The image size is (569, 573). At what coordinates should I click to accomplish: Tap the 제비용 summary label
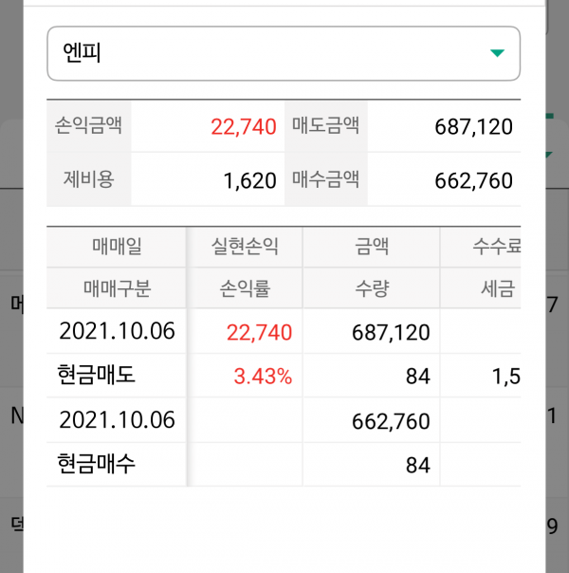pos(88,178)
